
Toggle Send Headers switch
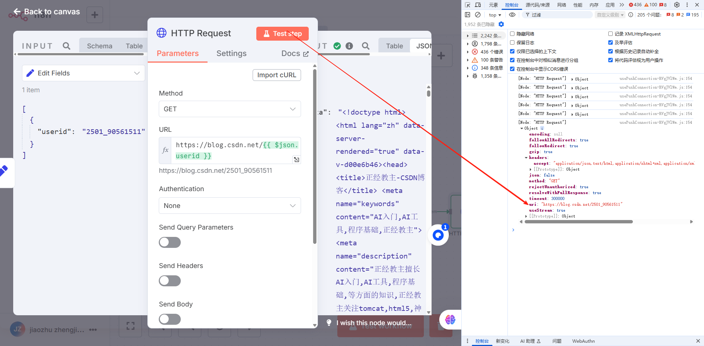[170, 281]
